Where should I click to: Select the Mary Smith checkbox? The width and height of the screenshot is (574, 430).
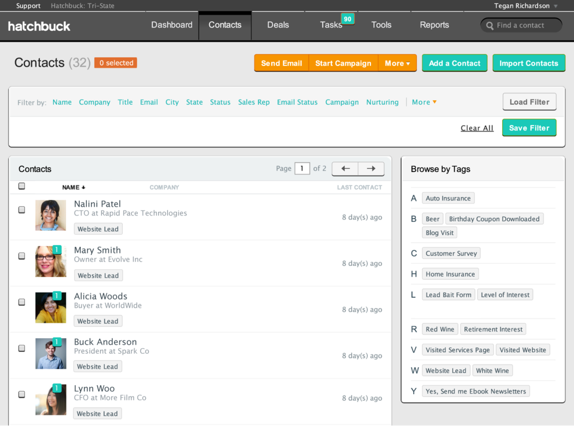click(x=22, y=256)
